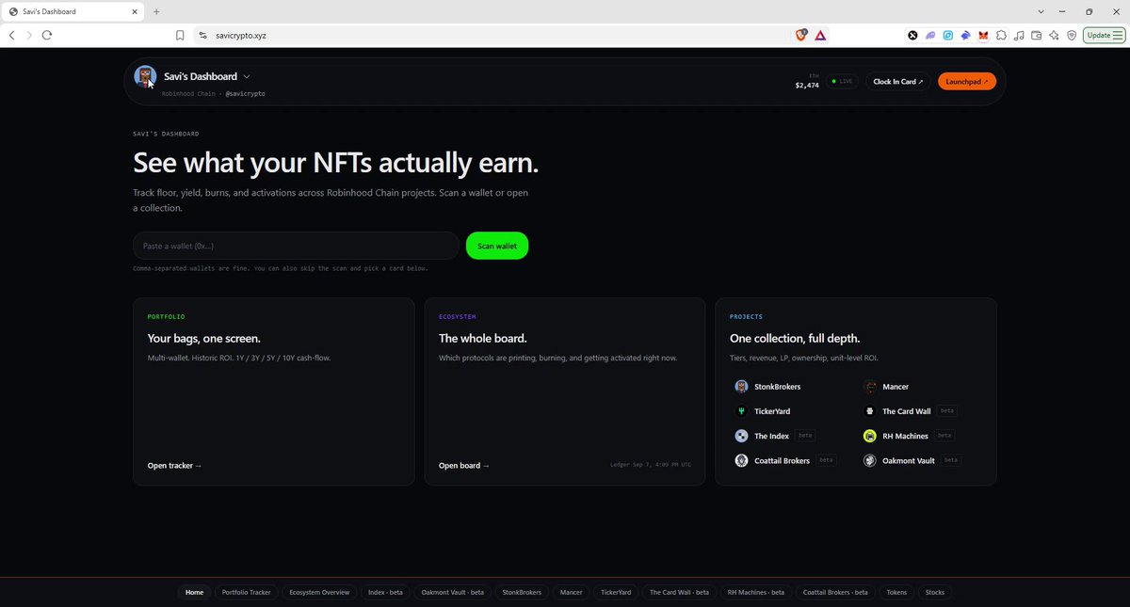Click the Brave Shields lion icon
The image size is (1130, 607).
(801, 35)
